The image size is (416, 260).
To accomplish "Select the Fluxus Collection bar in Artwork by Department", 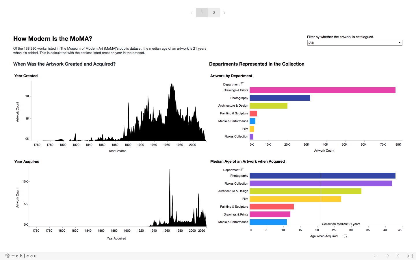I will tap(251, 137).
